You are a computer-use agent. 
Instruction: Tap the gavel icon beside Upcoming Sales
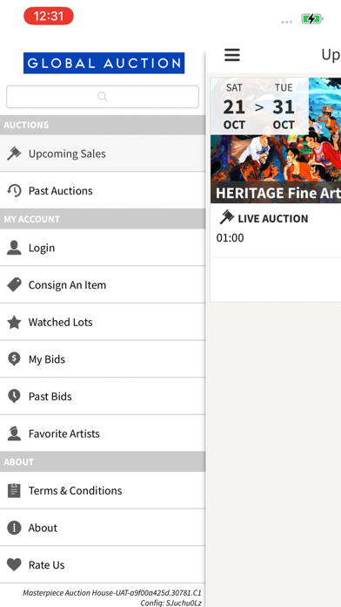pos(14,153)
